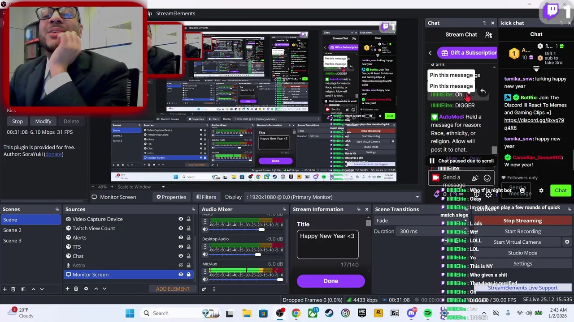Click Done in Stream Information
Image resolution: width=574 pixels, height=322 pixels.
coord(331,281)
